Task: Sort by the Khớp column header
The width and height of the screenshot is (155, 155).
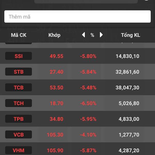Action: [x=54, y=35]
